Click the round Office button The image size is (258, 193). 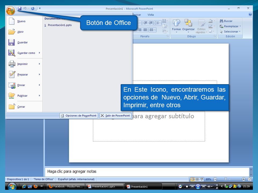coord(10,11)
